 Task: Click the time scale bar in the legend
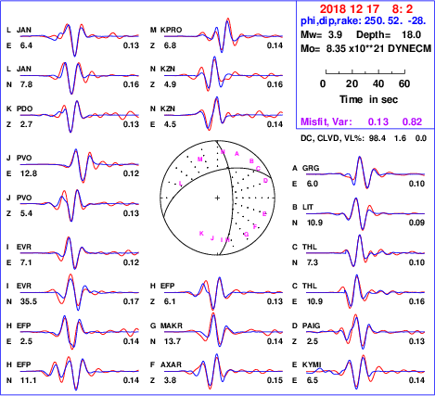tap(365, 72)
